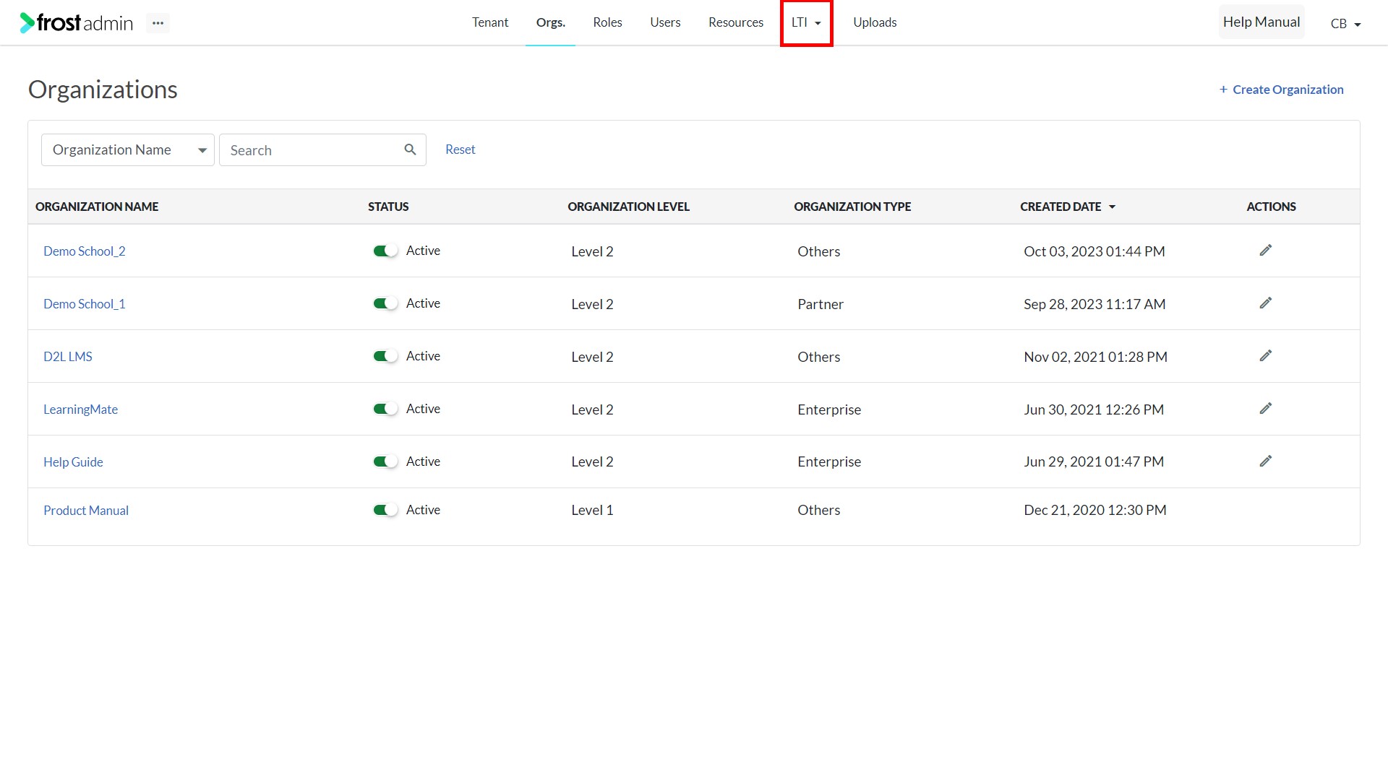This screenshot has height=780, width=1388.
Task: Open the Organization Name filter dropdown
Action: tap(128, 149)
